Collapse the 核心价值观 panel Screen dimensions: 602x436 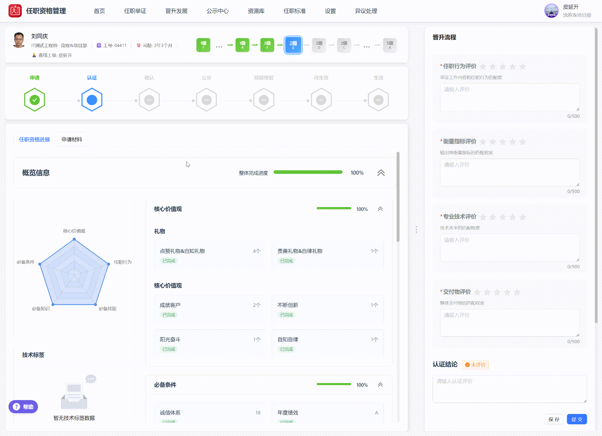point(380,209)
